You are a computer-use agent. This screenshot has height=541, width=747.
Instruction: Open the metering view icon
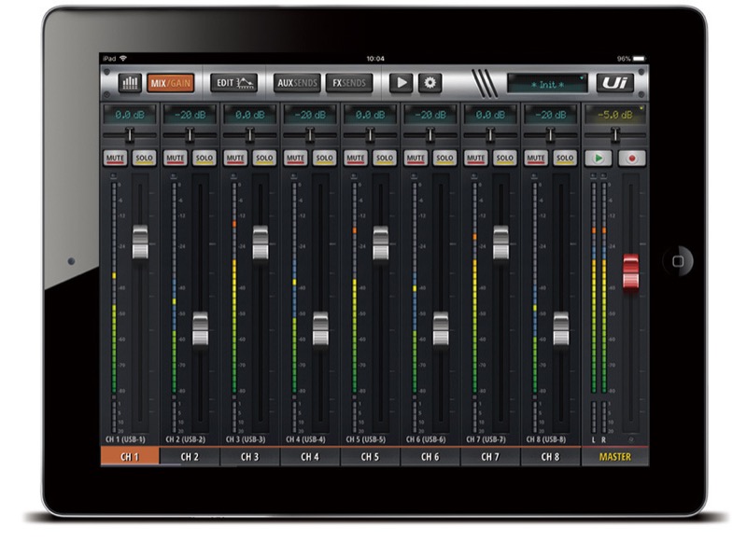130,82
